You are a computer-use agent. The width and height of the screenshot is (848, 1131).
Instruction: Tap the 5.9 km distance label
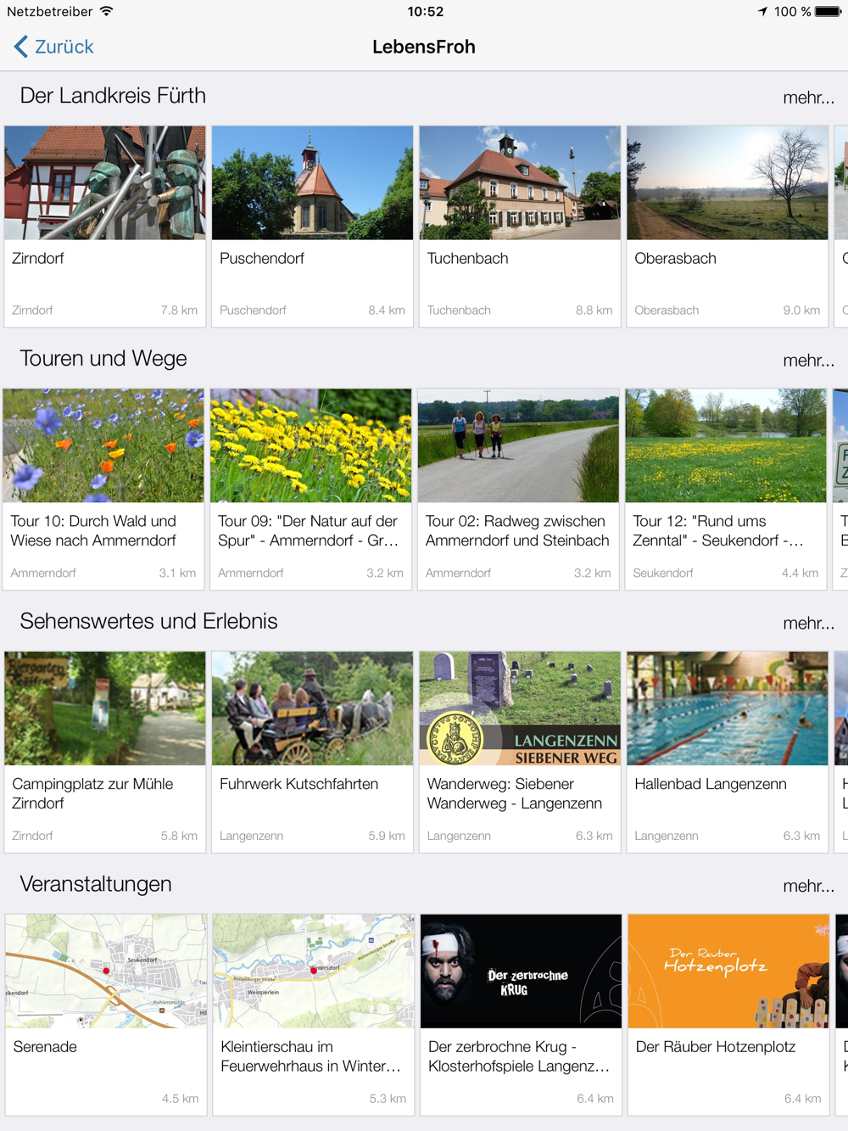pyautogui.click(x=387, y=837)
